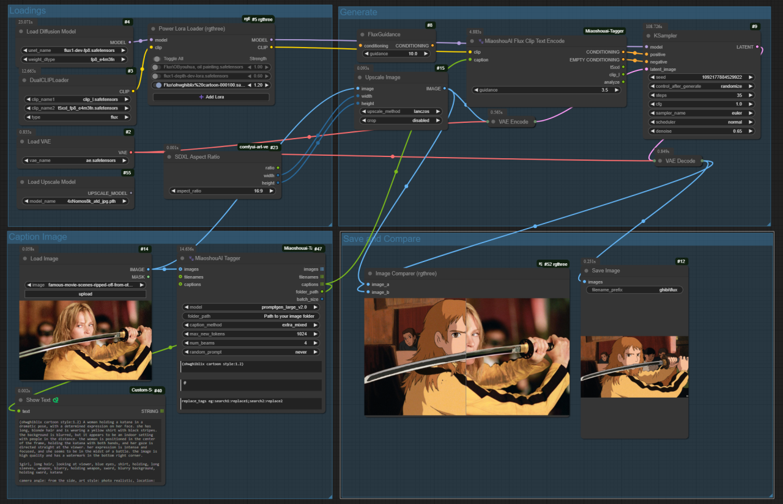783x504 pixels.
Task: Click the Load Image preview photo
Action: click(x=86, y=340)
